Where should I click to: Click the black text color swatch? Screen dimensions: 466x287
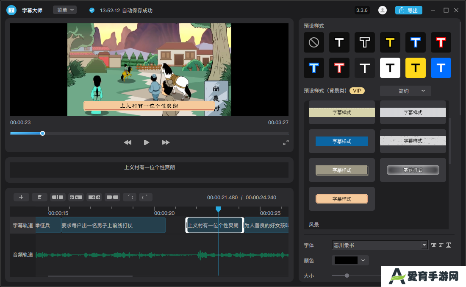click(346, 260)
